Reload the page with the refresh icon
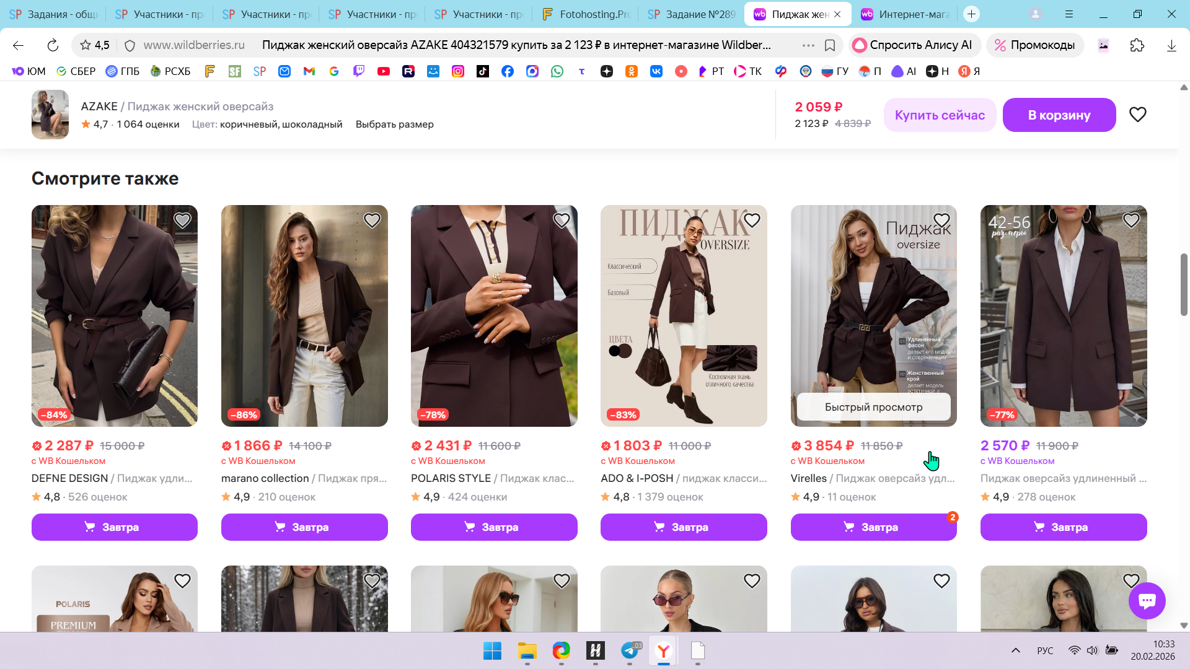Screen dimensions: 1190x669 pyautogui.click(x=53, y=45)
